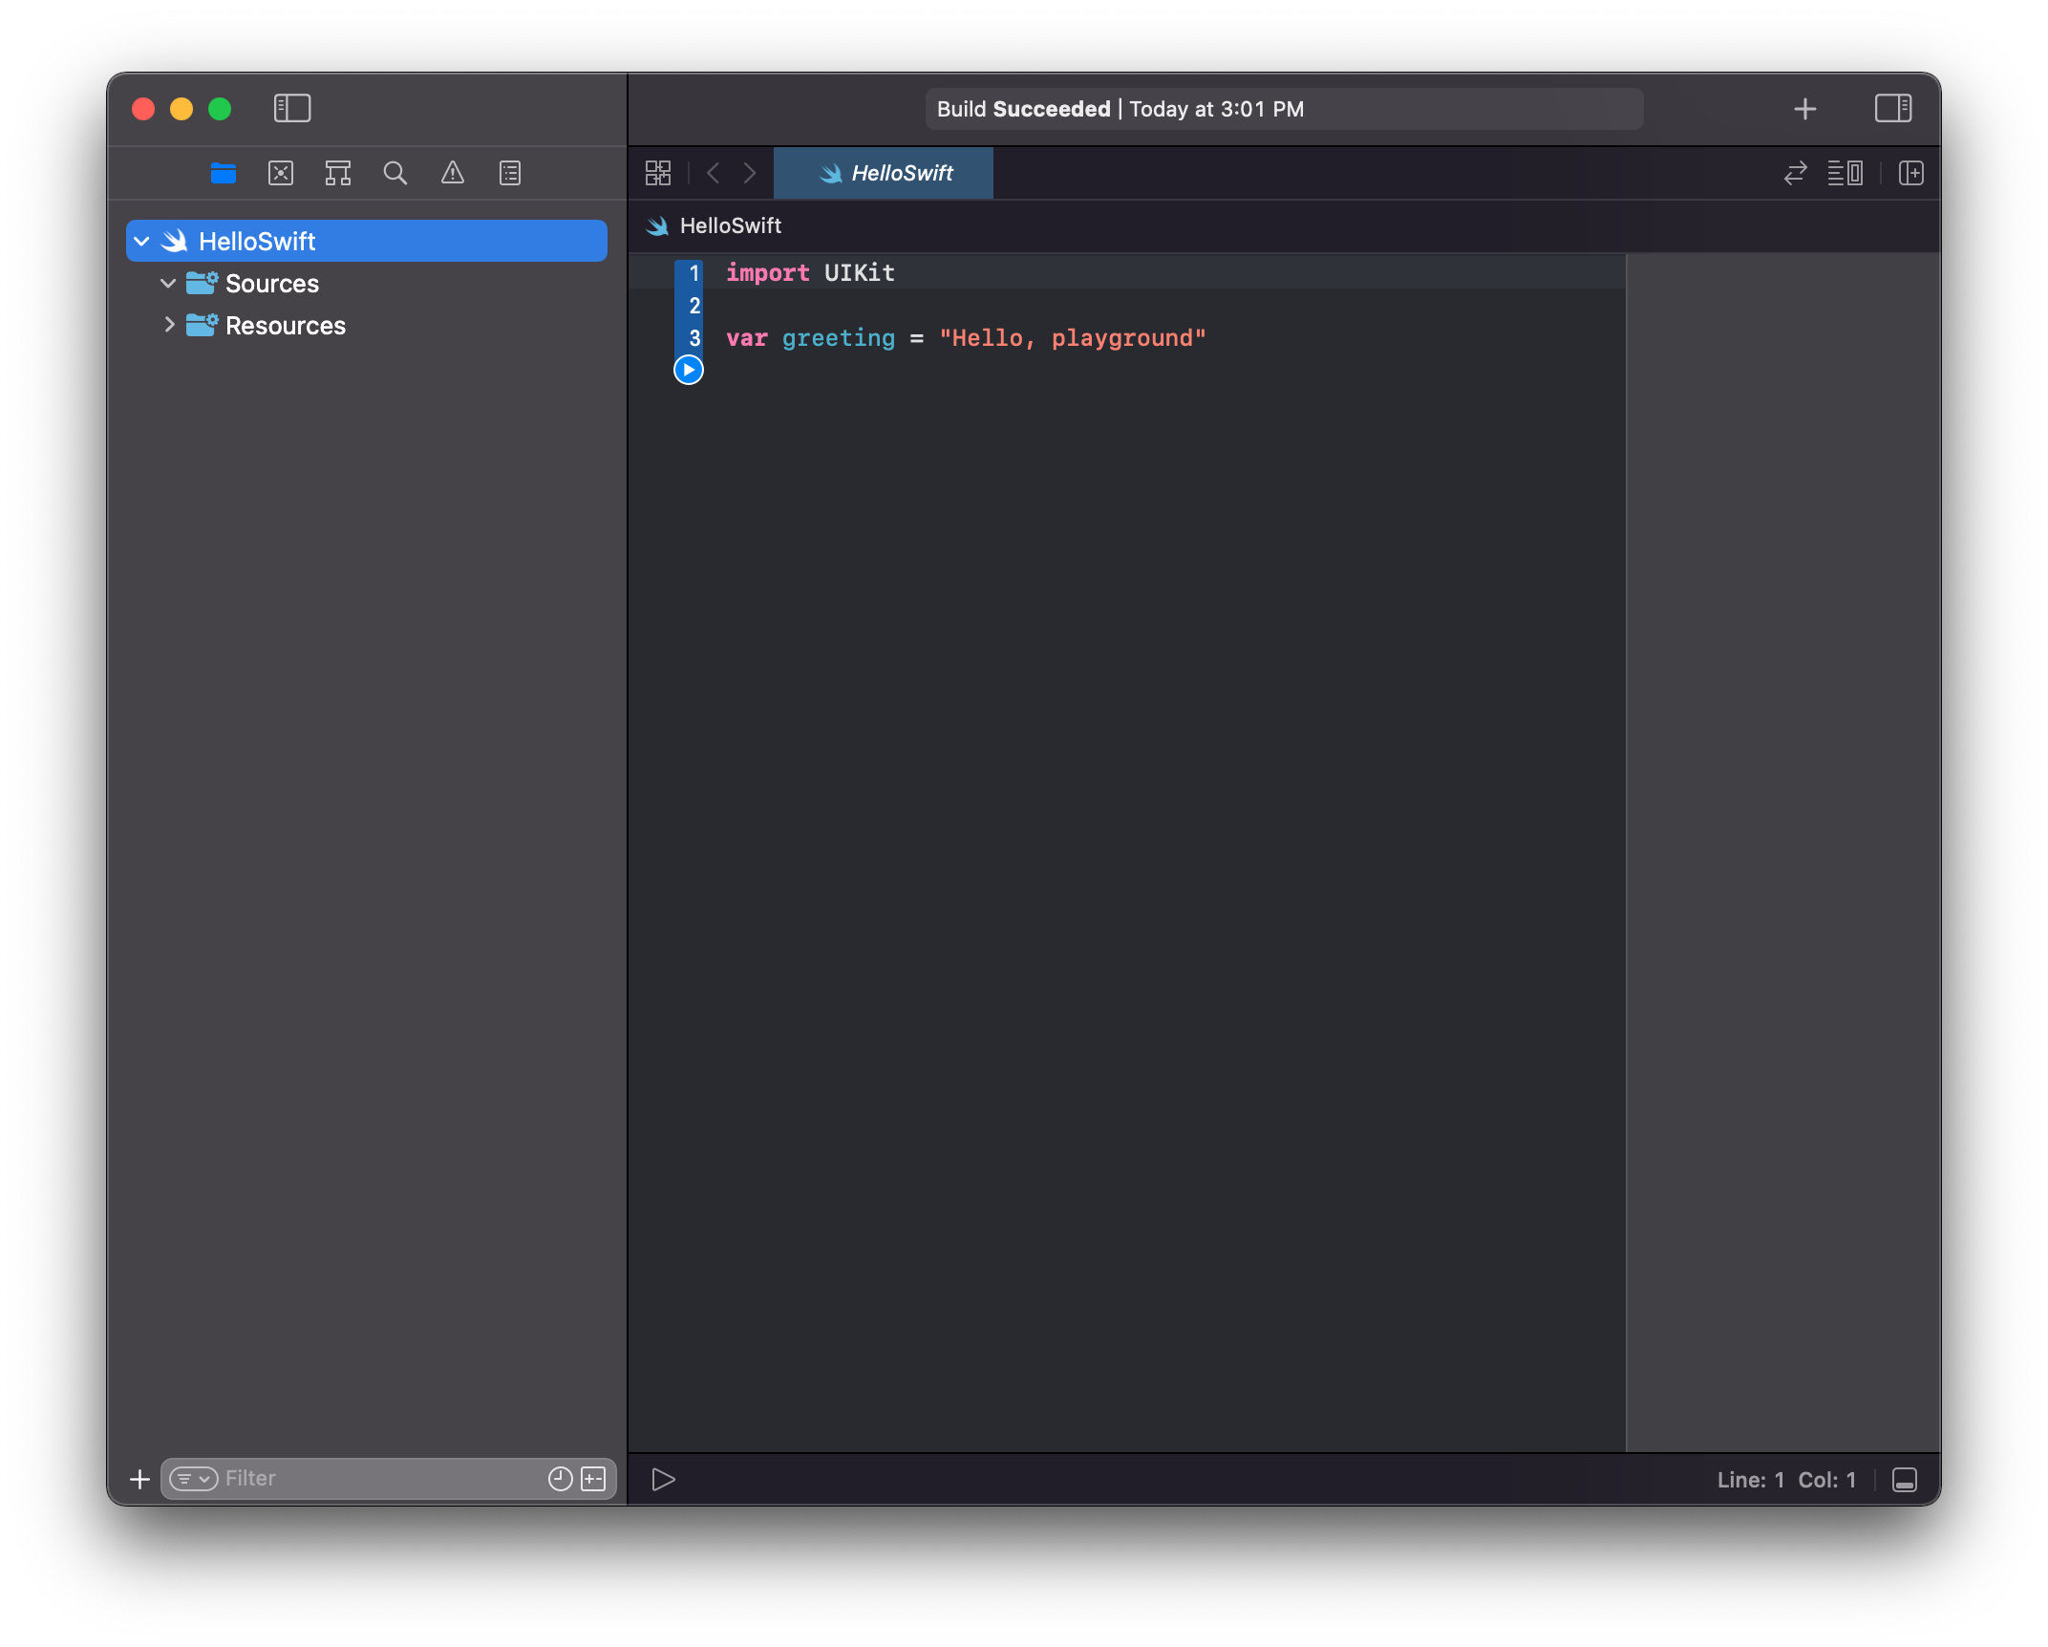Add an editor split on right
2048x1647 pixels.
coord(1910,173)
